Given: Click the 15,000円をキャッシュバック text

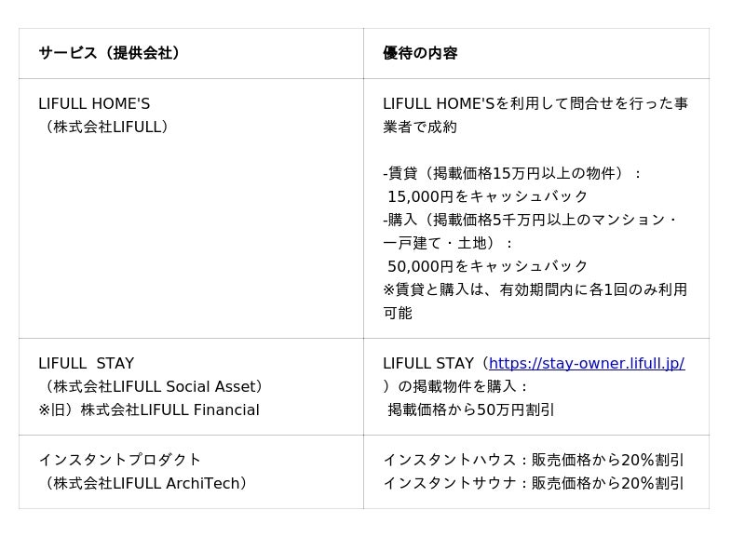Looking at the screenshot, I should point(488,196).
